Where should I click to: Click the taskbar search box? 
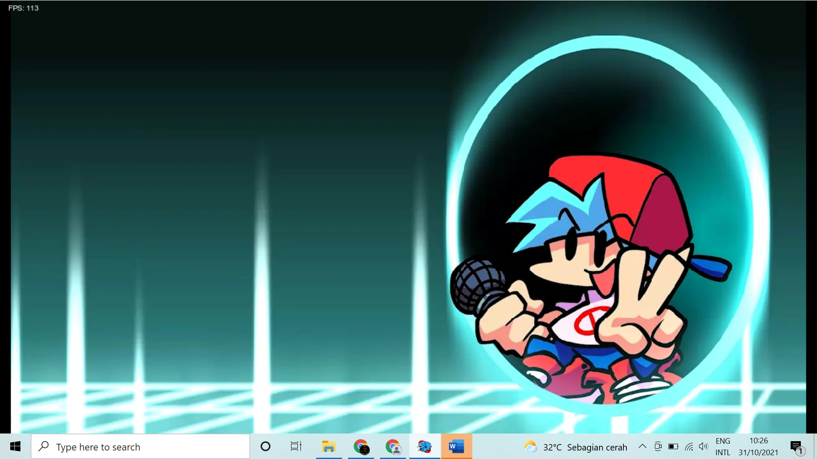(x=140, y=447)
